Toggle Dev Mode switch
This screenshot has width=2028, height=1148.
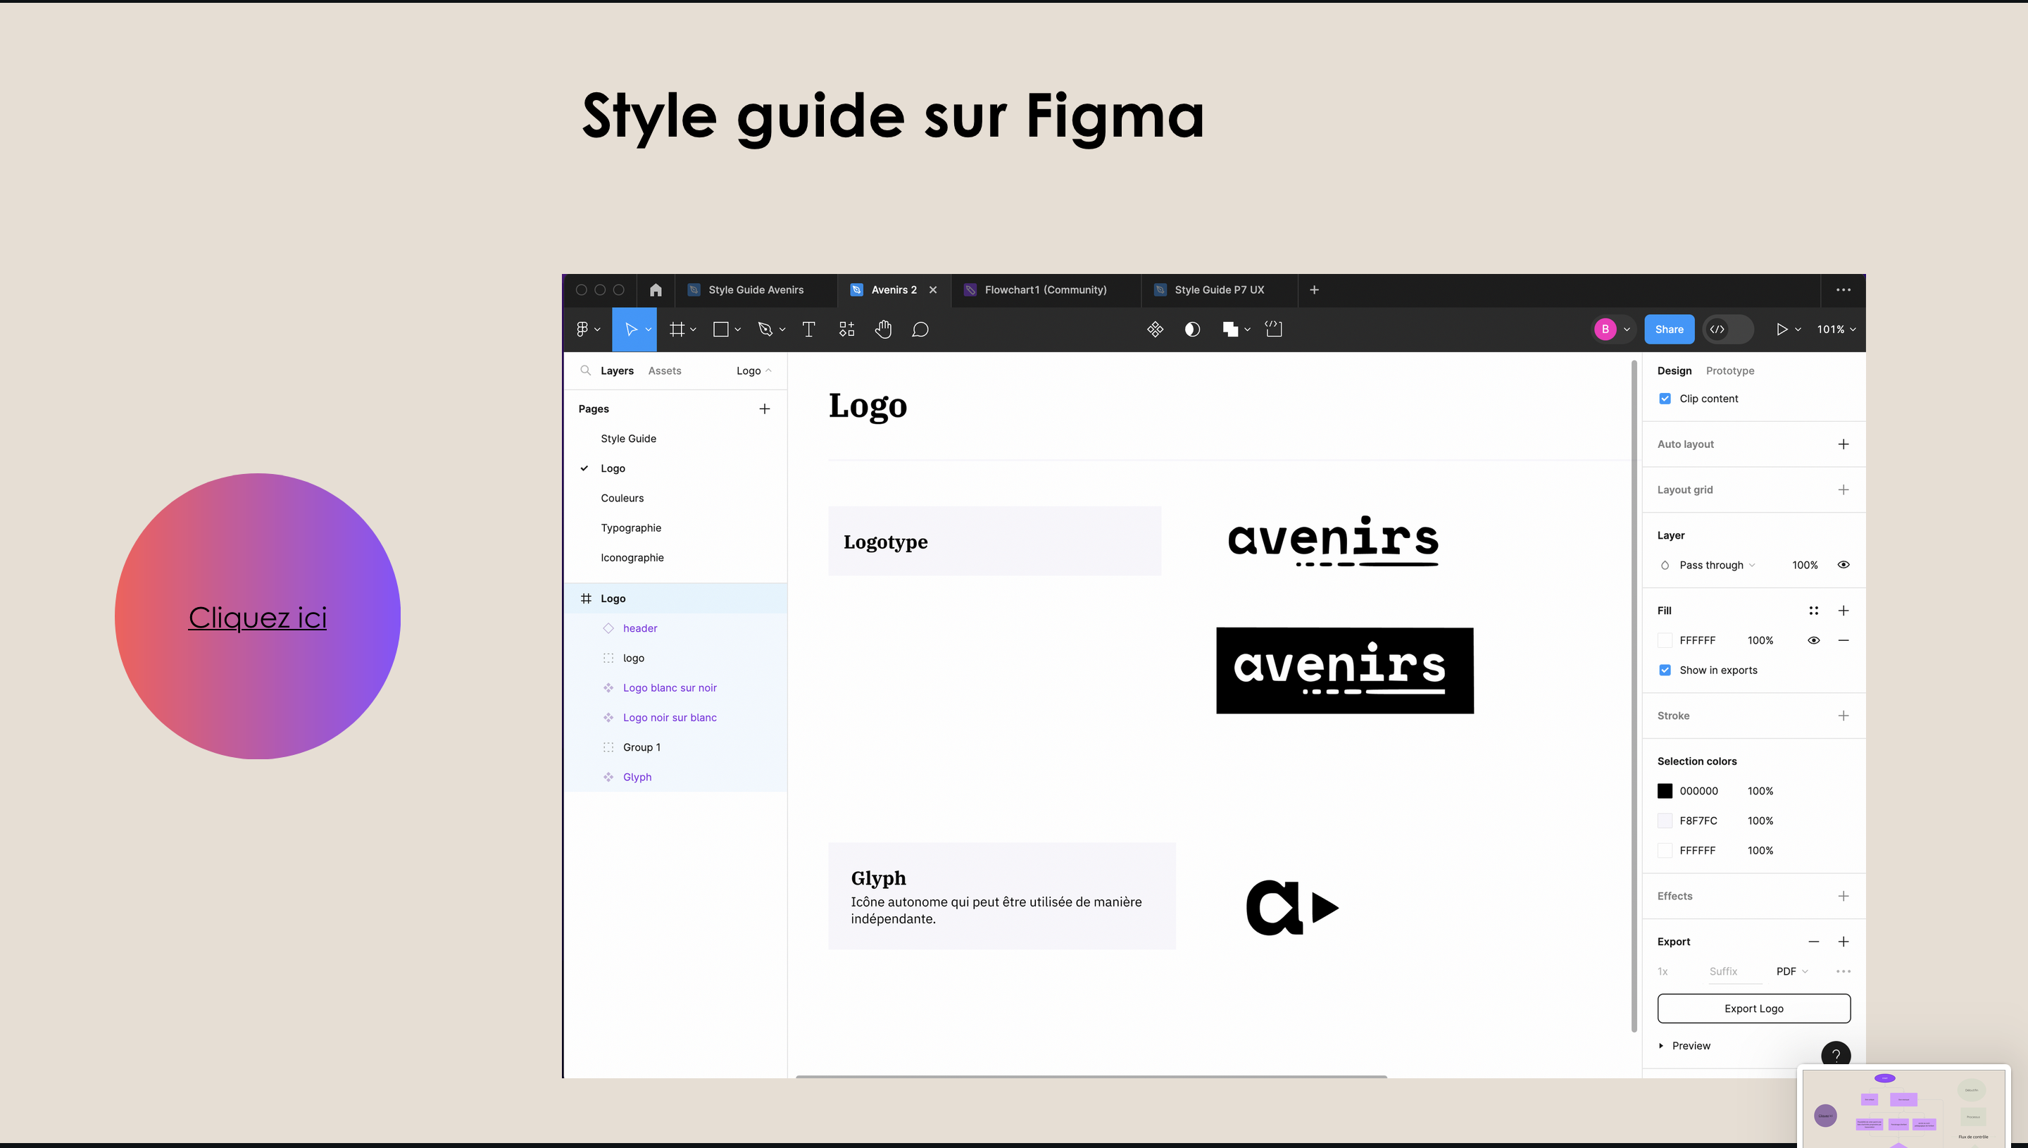point(1728,330)
